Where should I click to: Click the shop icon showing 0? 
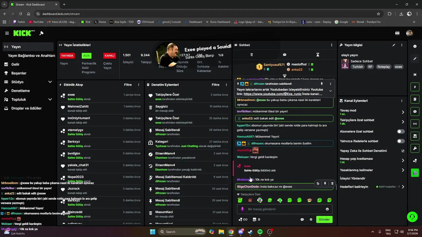click(256, 220)
